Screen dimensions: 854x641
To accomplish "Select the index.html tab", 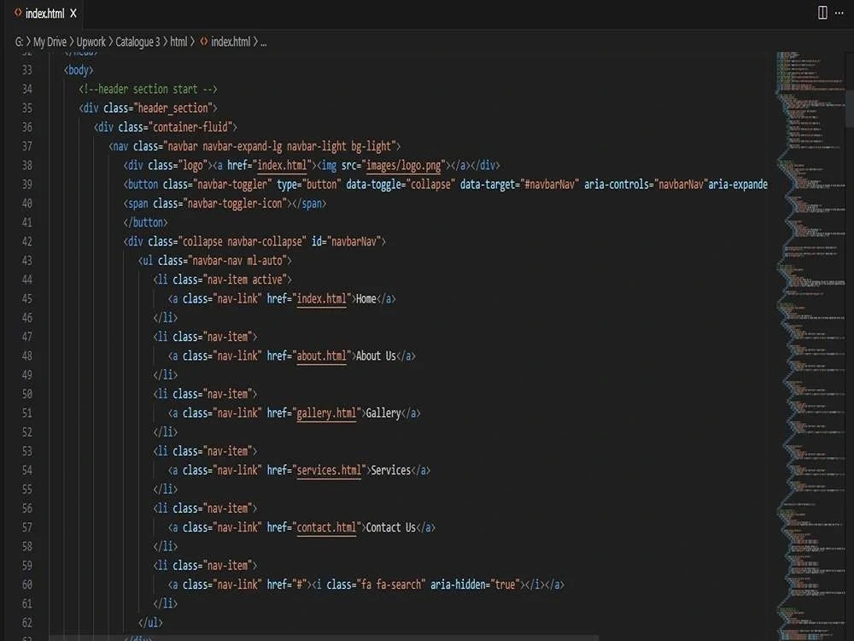I will (x=44, y=13).
